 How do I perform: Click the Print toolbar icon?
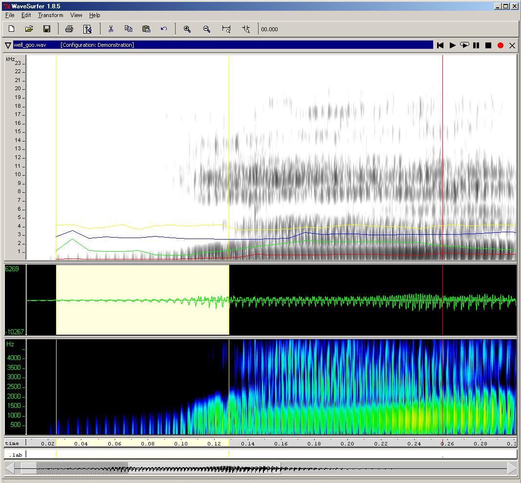[x=69, y=29]
